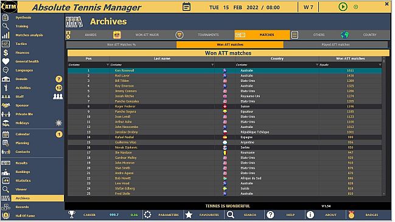Open Won ATT matches filter dropdown

380,65
